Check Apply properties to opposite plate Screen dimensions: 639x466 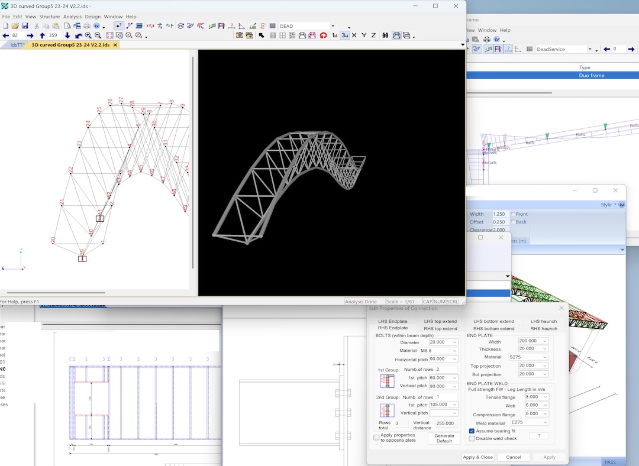pos(377,438)
